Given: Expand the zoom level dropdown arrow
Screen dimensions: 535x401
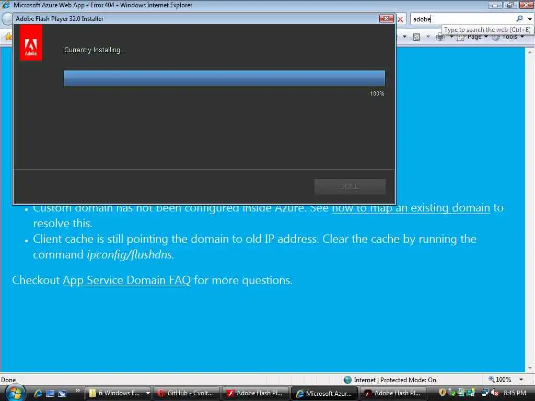Looking at the screenshot, I should pyautogui.click(x=521, y=380).
